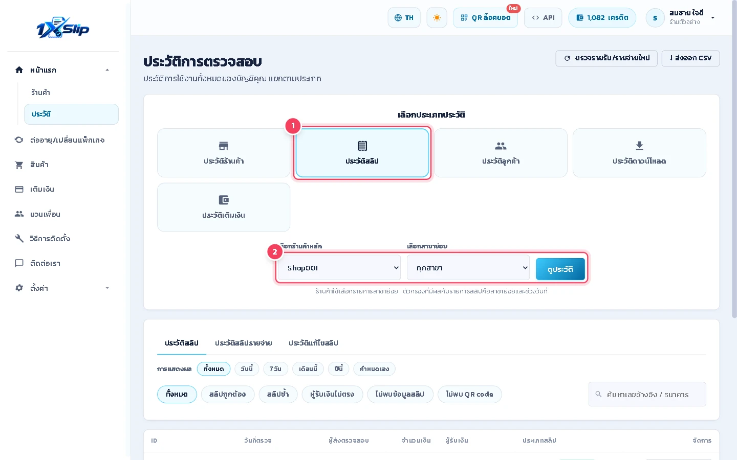Screen dimensions: 737x460
Task: Expand the user account dropdown arrow
Action: 712,18
